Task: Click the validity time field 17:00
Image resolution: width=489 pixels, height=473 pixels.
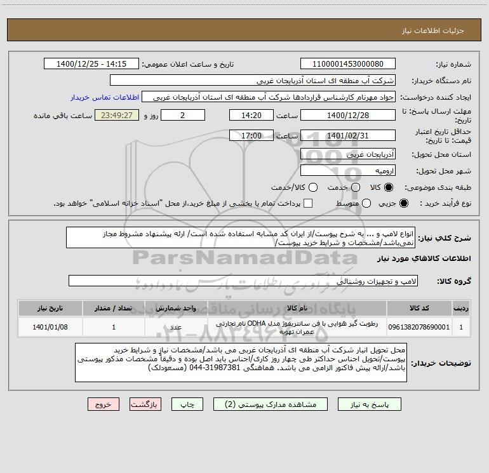Action: tap(251, 135)
